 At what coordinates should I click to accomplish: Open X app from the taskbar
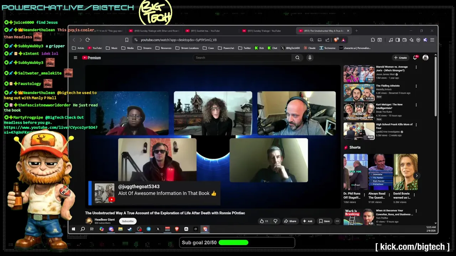coord(158,229)
